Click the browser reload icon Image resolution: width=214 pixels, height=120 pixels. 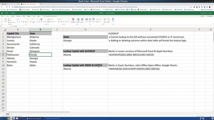(7, 7)
